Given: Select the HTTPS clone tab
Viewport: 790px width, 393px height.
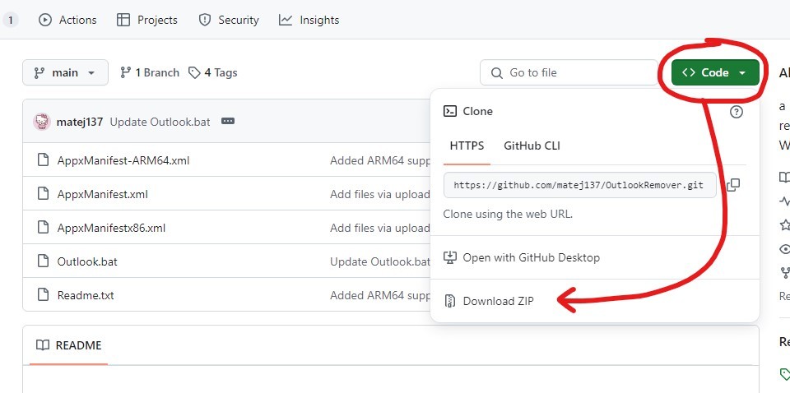Looking at the screenshot, I should (x=467, y=146).
